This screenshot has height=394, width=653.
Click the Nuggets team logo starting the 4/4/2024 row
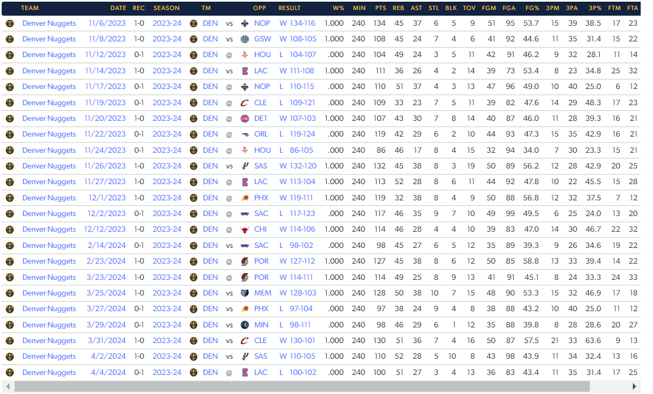point(10,373)
